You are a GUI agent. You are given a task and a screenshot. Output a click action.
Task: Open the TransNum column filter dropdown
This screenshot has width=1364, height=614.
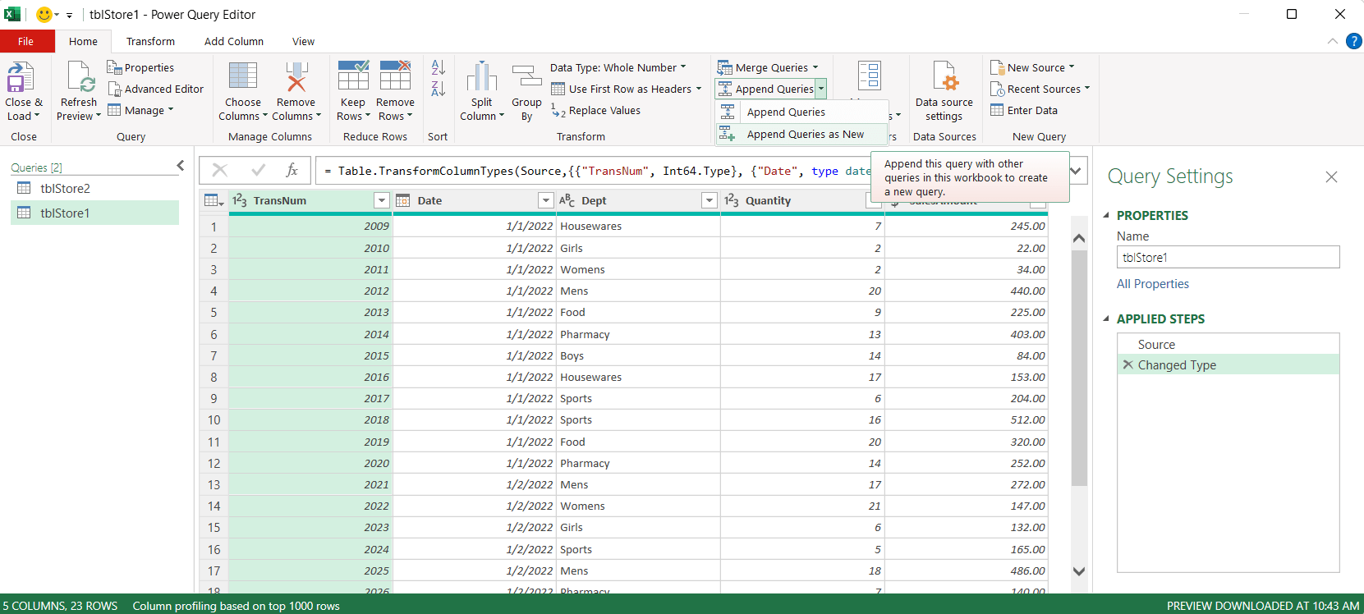coord(381,200)
